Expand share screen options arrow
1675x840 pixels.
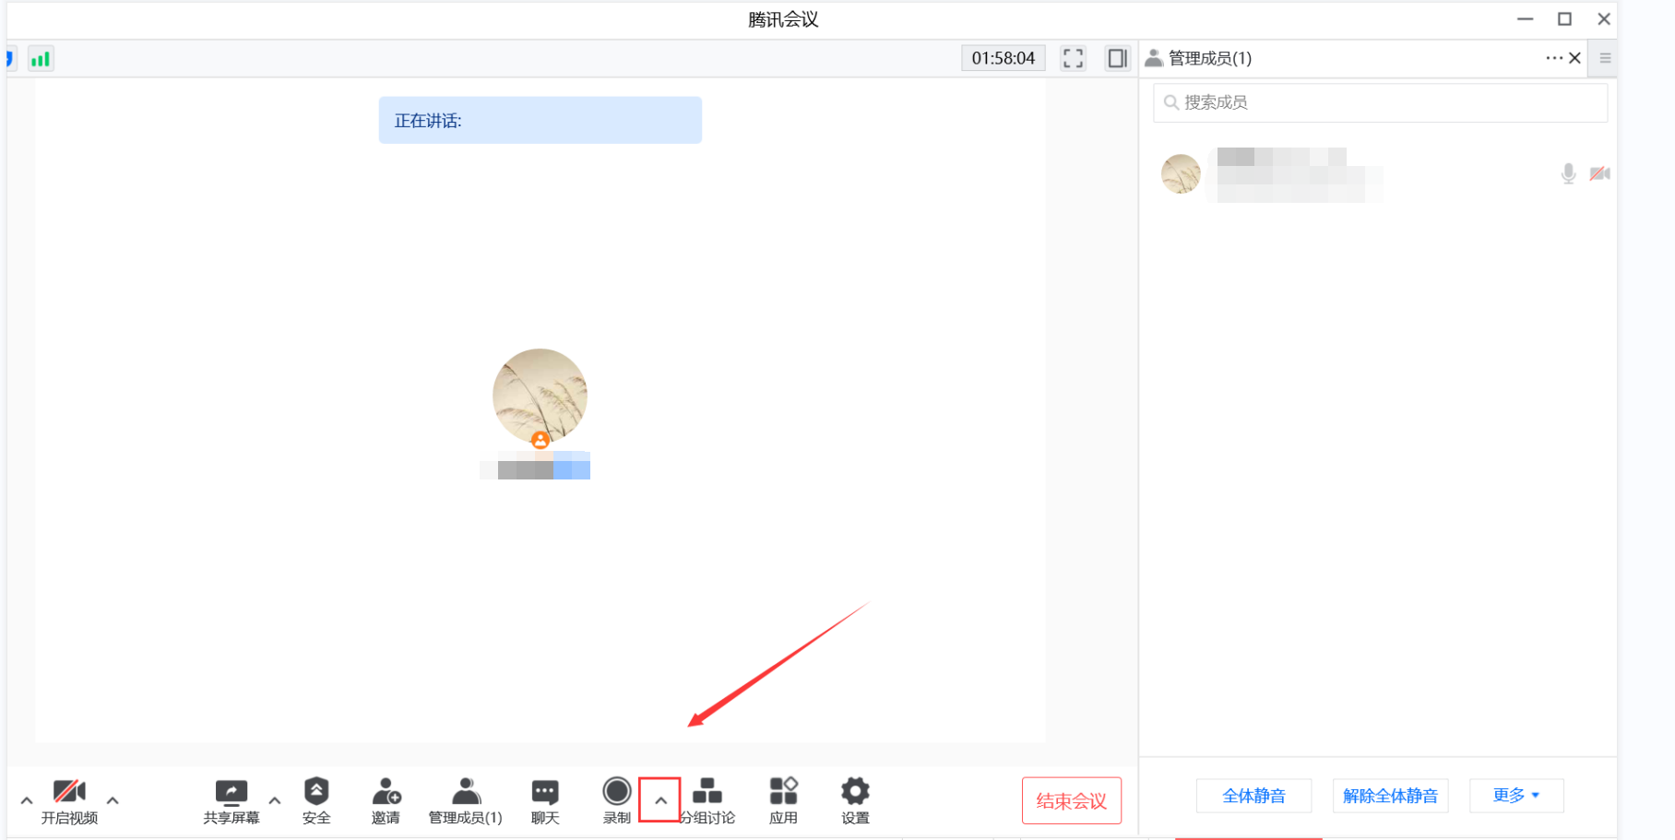(x=275, y=800)
